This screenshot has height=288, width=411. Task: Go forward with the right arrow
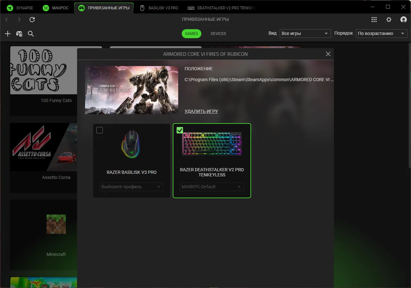[x=19, y=20]
